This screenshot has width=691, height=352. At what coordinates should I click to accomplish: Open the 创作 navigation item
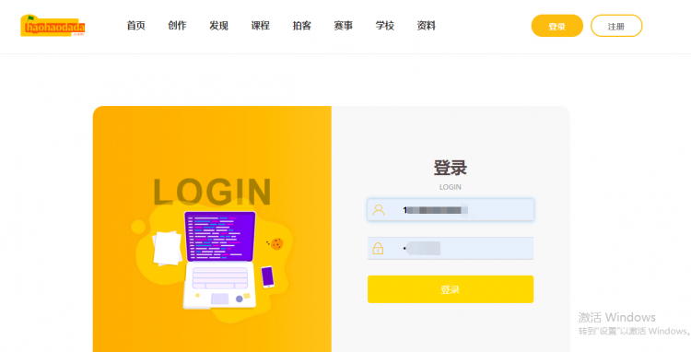(x=177, y=26)
